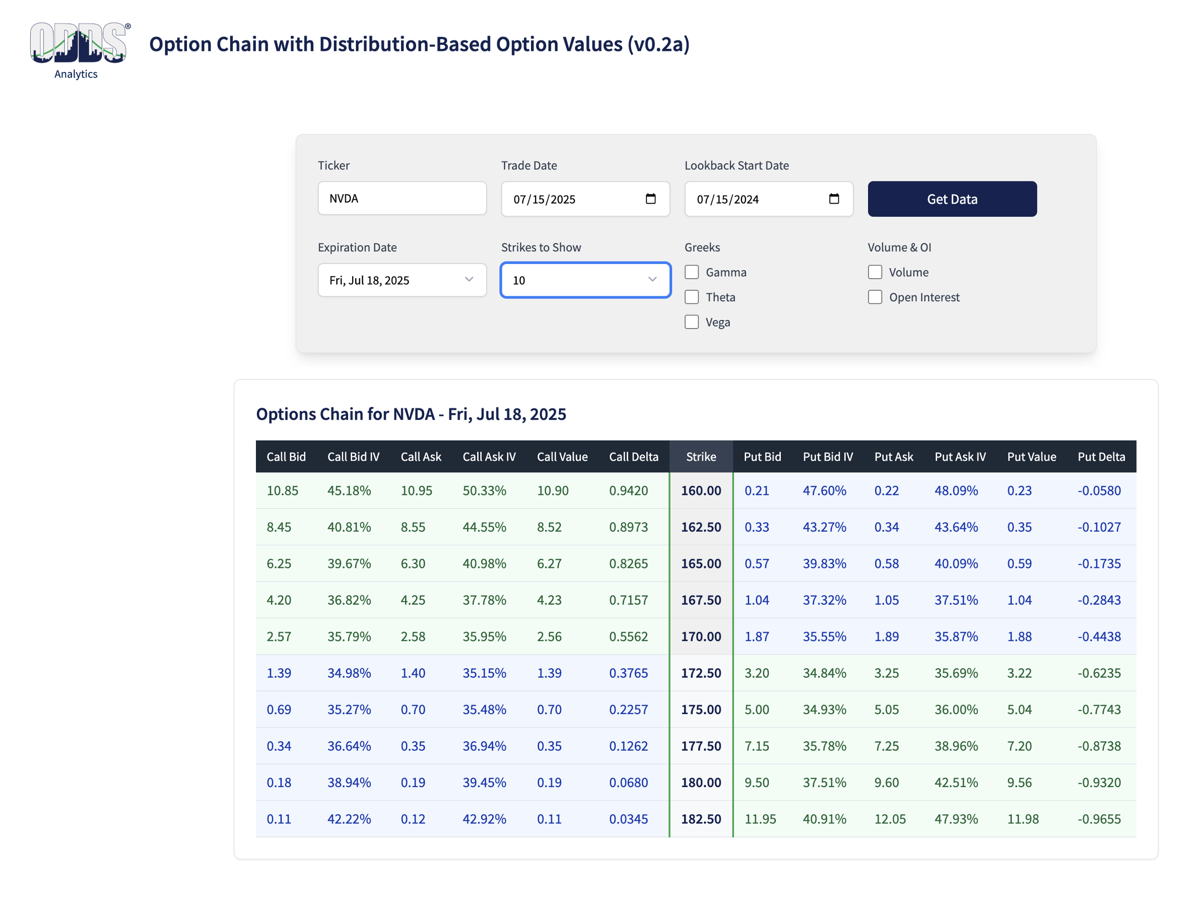1193x901 pixels.
Task: Click the Put Bid IV column header
Action: (x=828, y=457)
